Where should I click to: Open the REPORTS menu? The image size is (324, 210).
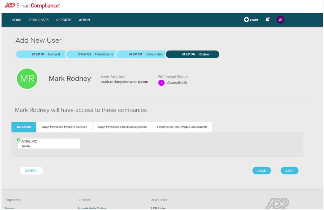pyautogui.click(x=64, y=20)
